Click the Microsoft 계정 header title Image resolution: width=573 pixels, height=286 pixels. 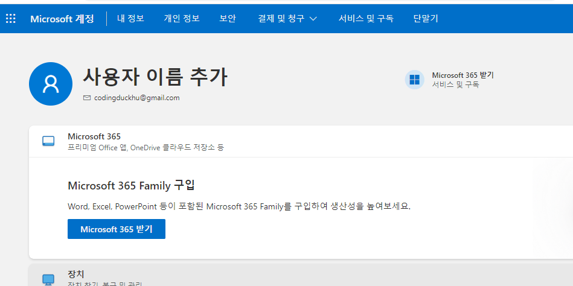62,19
